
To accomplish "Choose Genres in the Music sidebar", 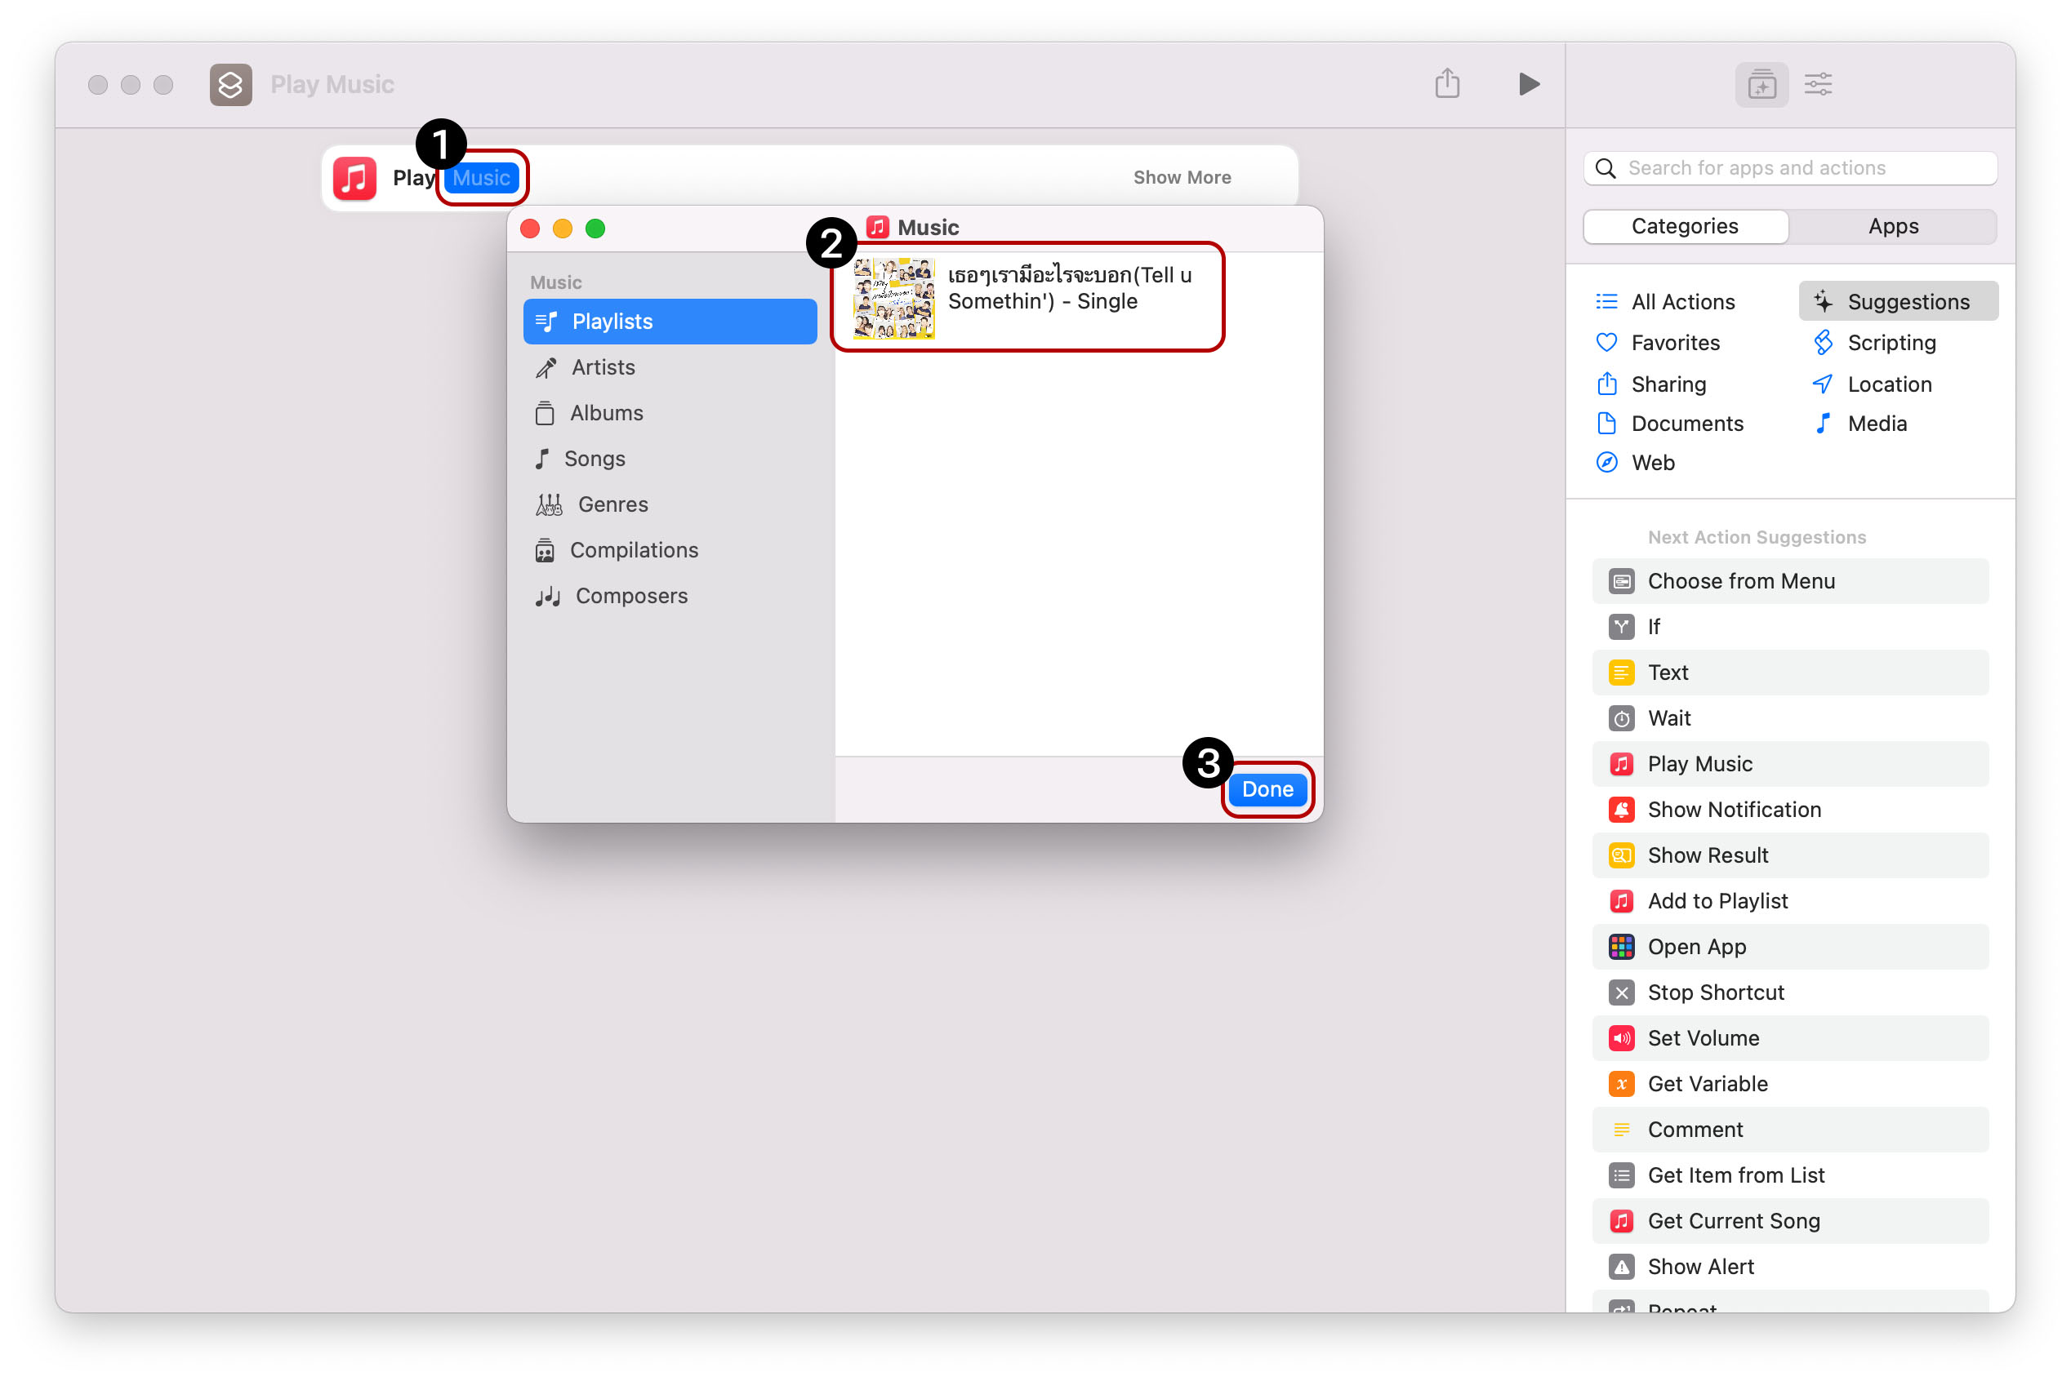I will [612, 504].
